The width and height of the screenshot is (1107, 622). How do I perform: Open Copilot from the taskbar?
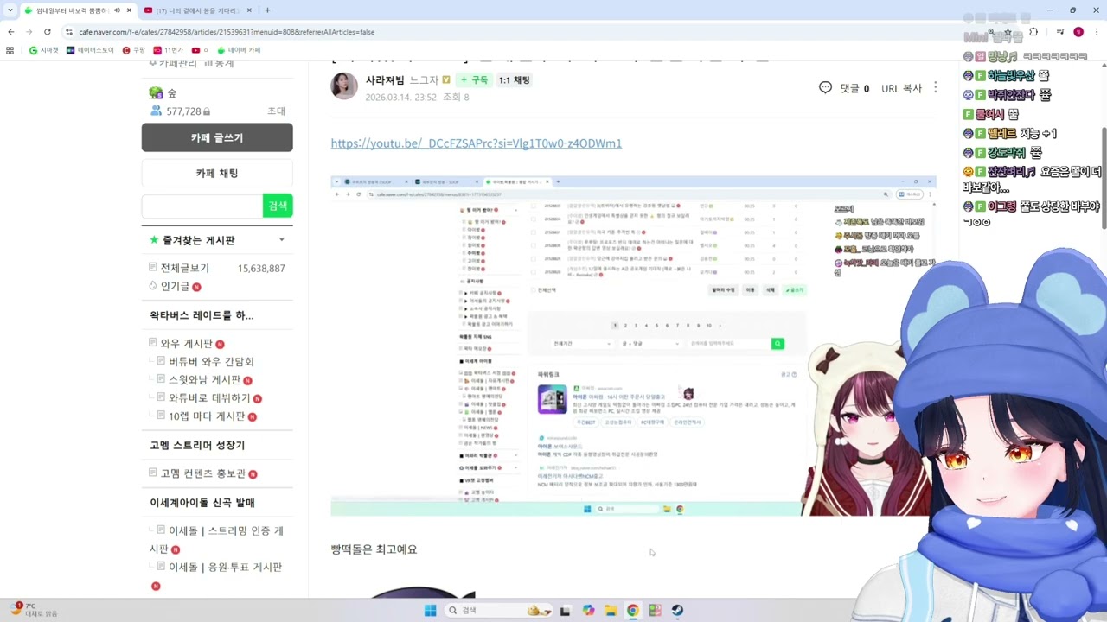(x=588, y=611)
